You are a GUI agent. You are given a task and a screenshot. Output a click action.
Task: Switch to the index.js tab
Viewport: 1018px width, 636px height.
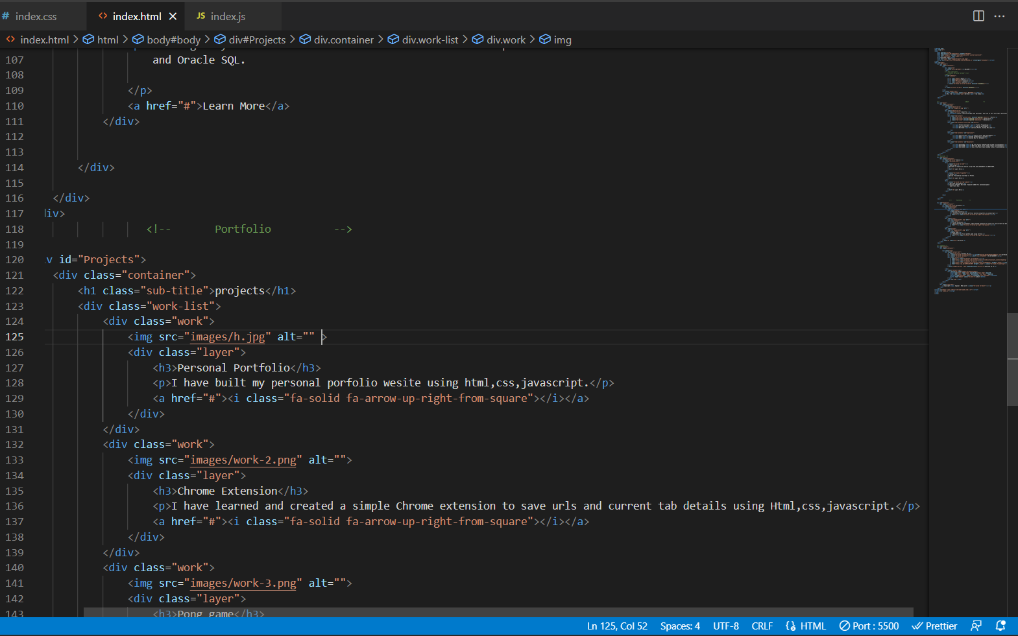tap(227, 16)
